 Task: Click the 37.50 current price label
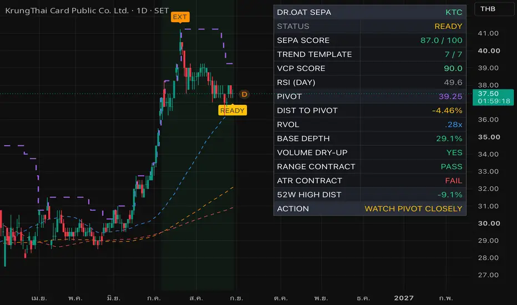click(x=493, y=97)
